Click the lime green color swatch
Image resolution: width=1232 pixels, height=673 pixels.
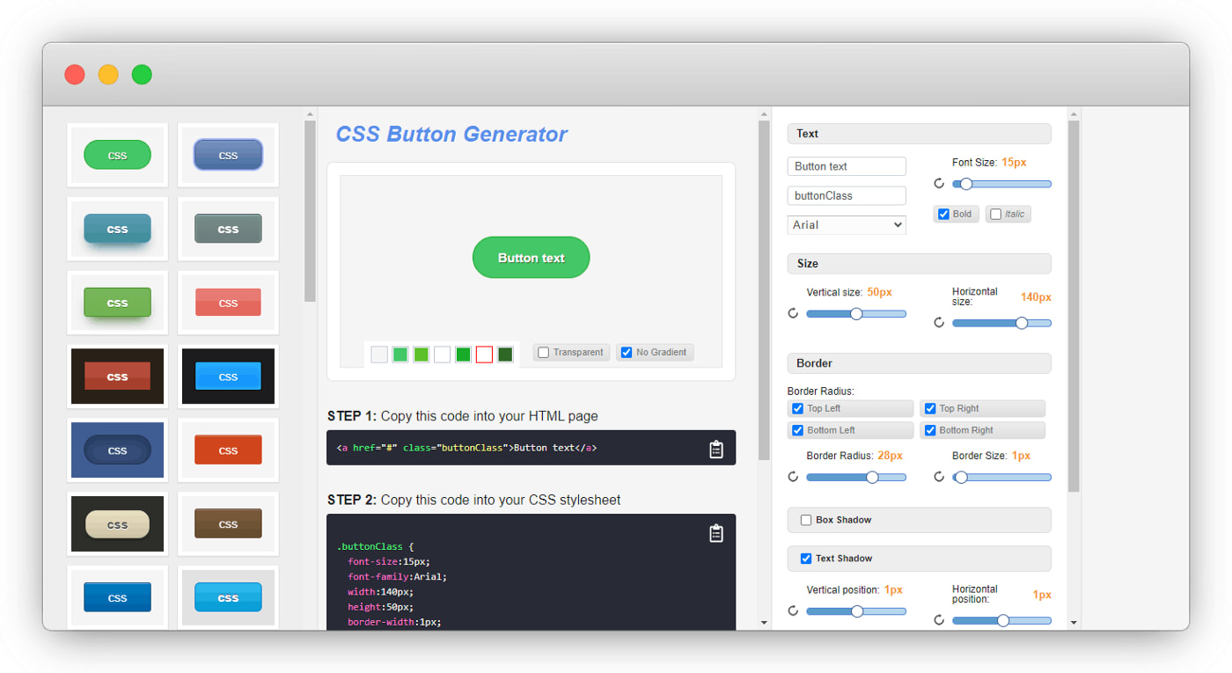pyautogui.click(x=422, y=355)
